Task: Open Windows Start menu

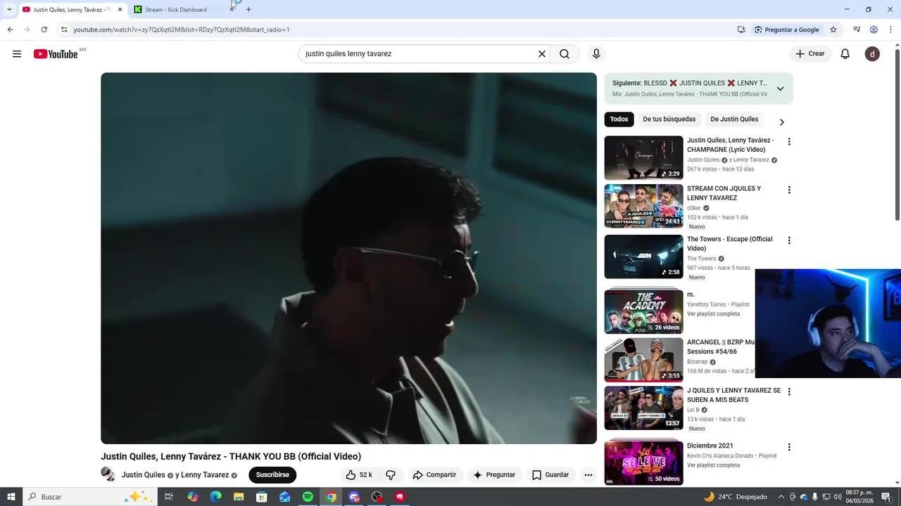Action: click(11, 497)
